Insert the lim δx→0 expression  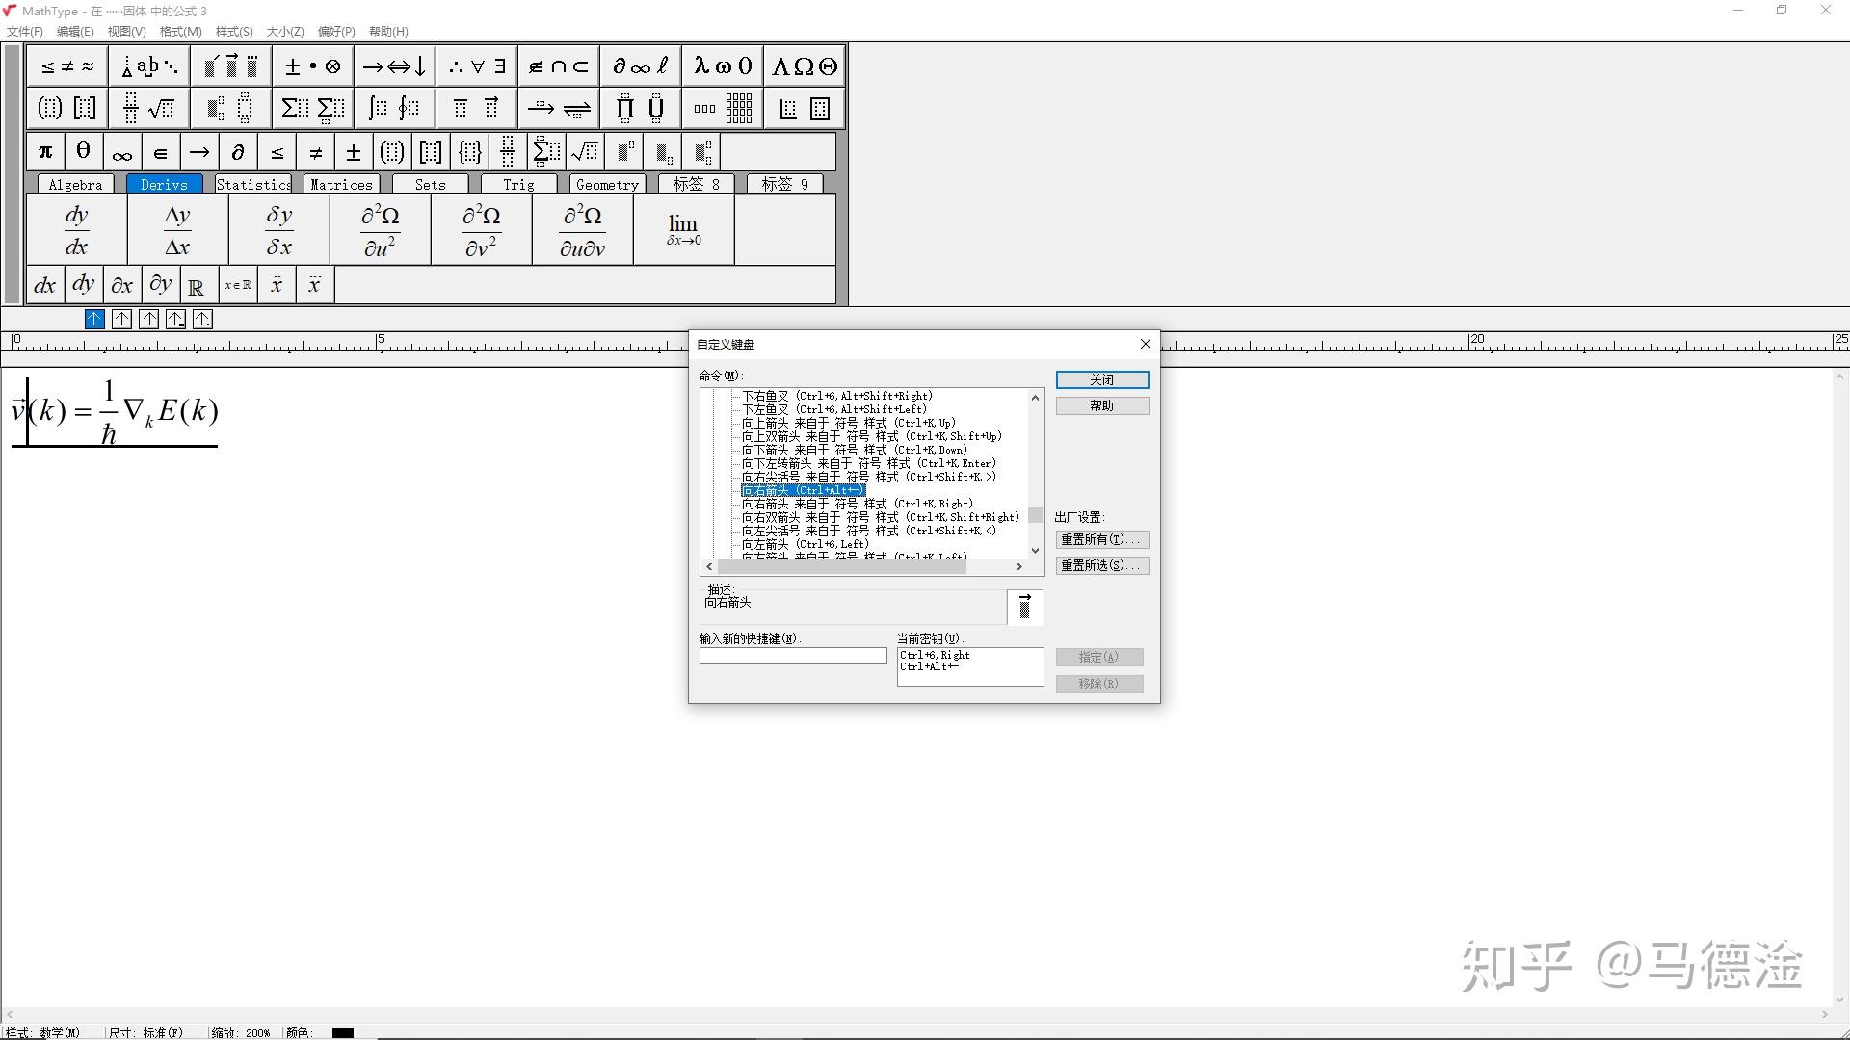click(683, 230)
